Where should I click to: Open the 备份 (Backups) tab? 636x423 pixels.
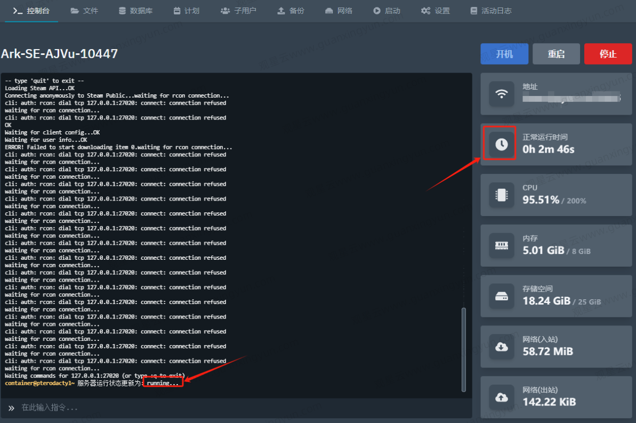(291, 11)
